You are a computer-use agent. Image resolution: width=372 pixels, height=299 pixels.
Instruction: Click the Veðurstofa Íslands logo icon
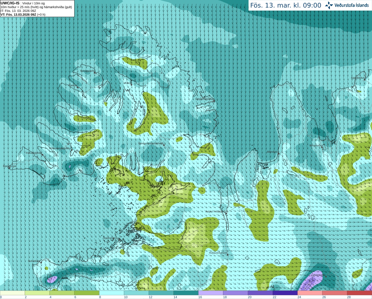coord(329,5)
